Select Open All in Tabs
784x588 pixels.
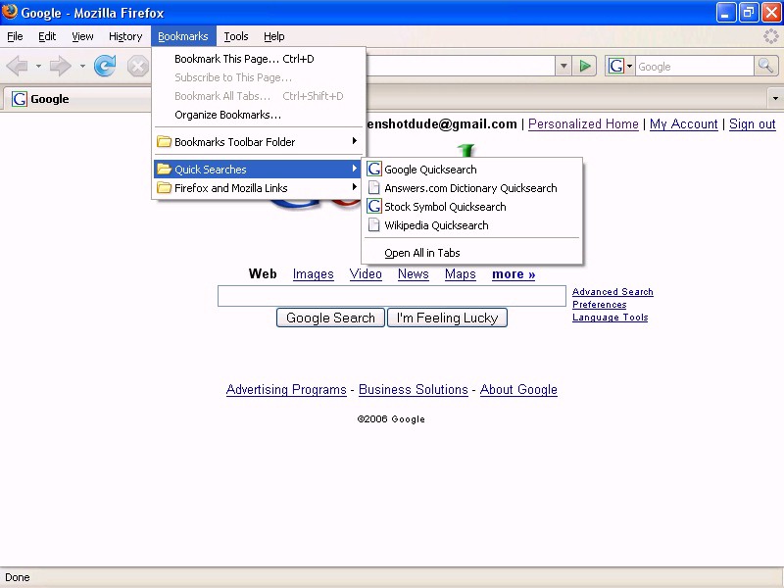pos(421,253)
